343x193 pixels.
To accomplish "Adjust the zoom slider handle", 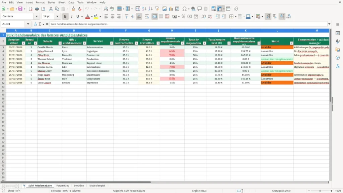I will coord(320,191).
